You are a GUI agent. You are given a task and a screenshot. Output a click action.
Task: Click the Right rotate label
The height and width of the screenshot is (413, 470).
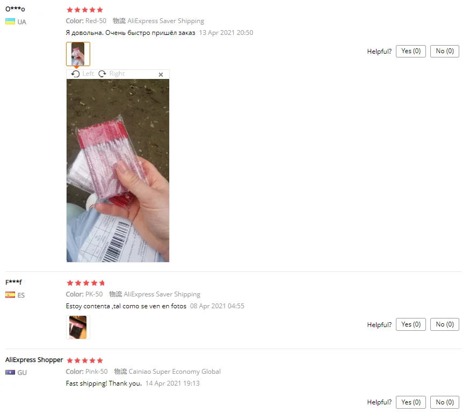[117, 74]
